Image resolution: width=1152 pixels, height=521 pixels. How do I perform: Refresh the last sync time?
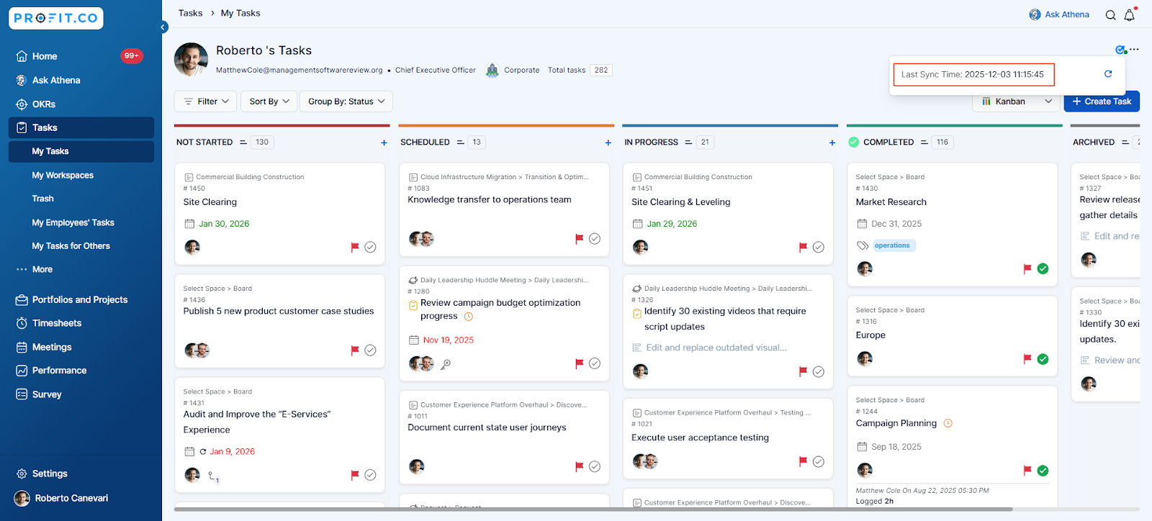tap(1108, 74)
